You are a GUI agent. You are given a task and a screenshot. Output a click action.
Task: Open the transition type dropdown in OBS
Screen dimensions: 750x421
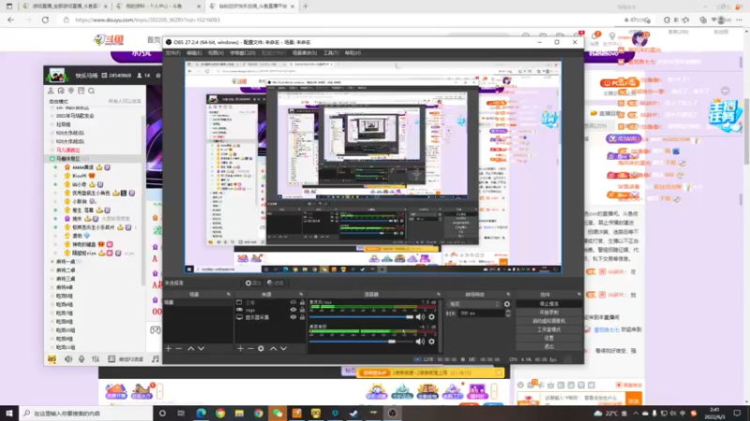pyautogui.click(x=473, y=304)
